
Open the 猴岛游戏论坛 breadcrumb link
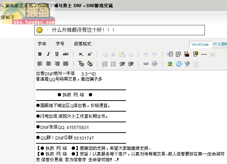[19, 6]
